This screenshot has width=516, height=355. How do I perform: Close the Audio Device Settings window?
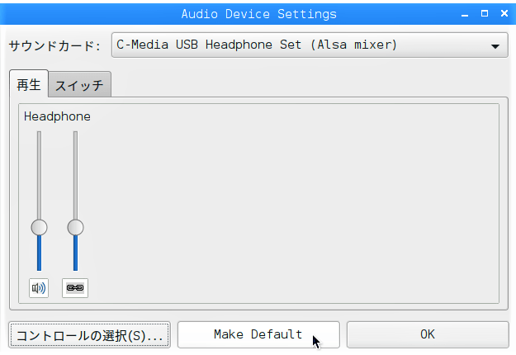(504, 13)
